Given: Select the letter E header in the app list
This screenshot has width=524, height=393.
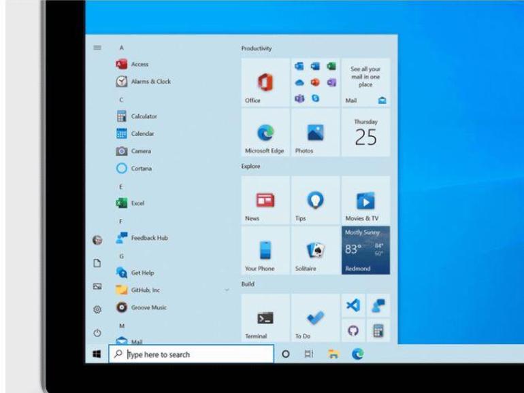Looking at the screenshot, I should [121, 187].
